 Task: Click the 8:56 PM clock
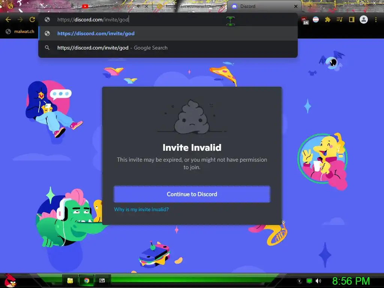click(x=351, y=281)
